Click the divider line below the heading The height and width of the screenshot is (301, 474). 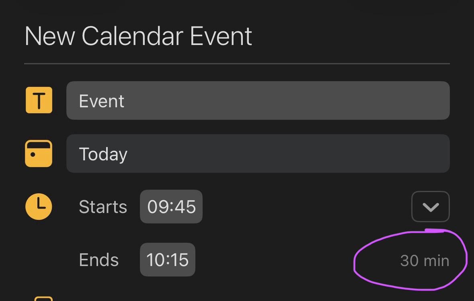[237, 63]
